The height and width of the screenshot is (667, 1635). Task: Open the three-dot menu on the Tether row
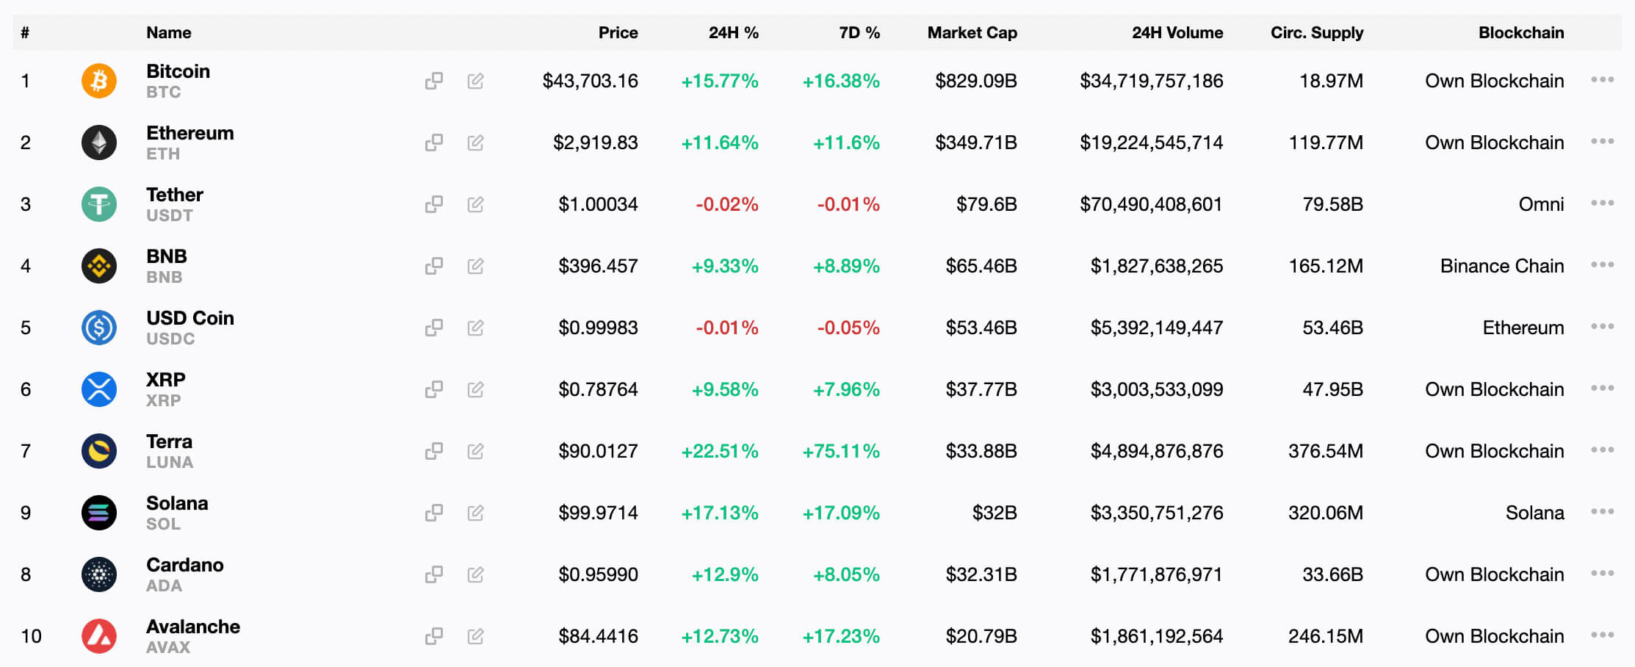click(1605, 204)
